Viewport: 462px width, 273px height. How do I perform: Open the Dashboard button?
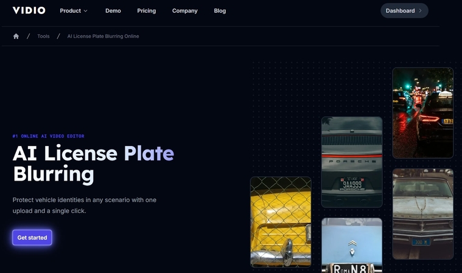pos(404,10)
